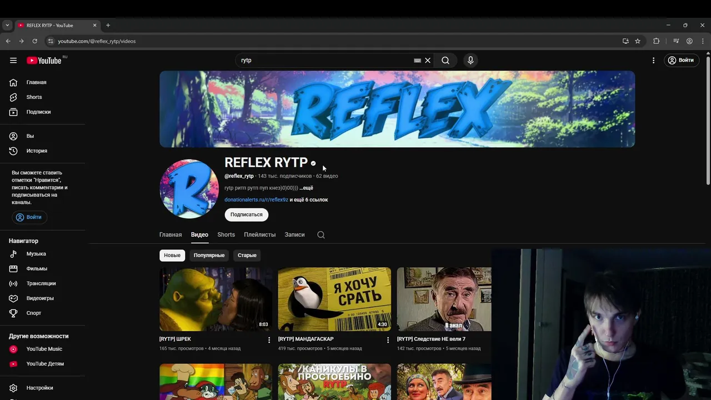
Task: Click [RYTP] Следствие НЕ вели 7 title
Action: point(431,339)
